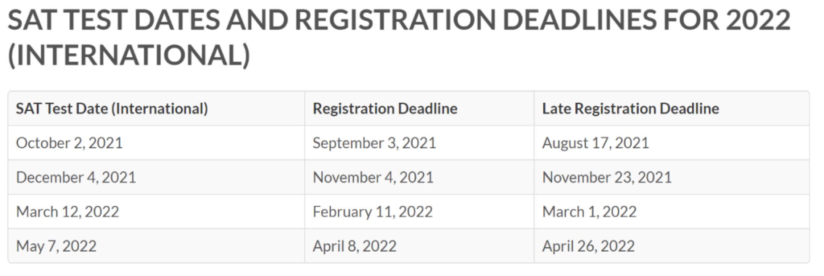Click the SAT Test Dates 2022 page heading

(399, 37)
